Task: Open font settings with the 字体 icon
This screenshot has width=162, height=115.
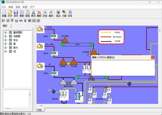Action: coord(70,12)
